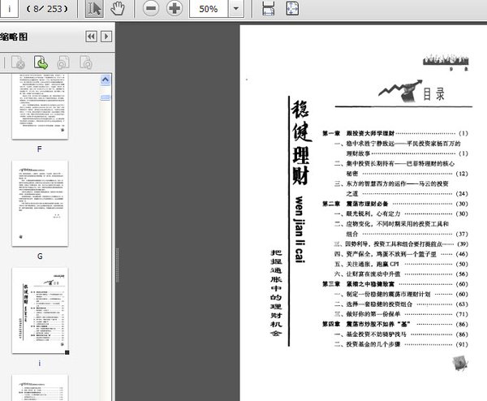The height and width of the screenshot is (401, 487).
Task: Click the vertical text wen jian li cai
Action: click(x=300, y=229)
